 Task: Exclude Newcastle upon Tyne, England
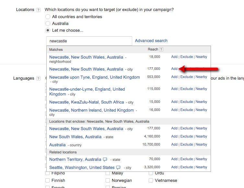186,77
